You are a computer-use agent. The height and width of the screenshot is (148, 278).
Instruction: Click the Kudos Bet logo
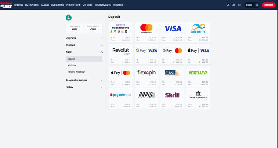pos(6,5)
